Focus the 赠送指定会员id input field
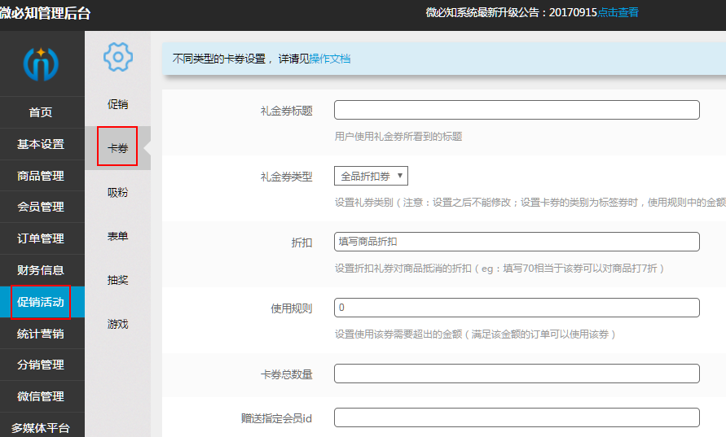 pos(517,417)
